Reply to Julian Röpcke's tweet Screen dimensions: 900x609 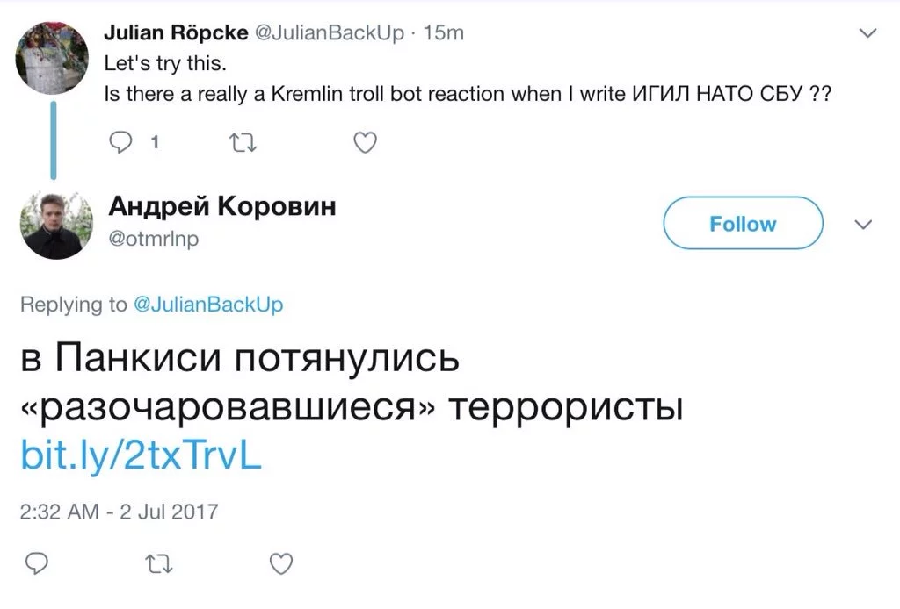point(122,144)
